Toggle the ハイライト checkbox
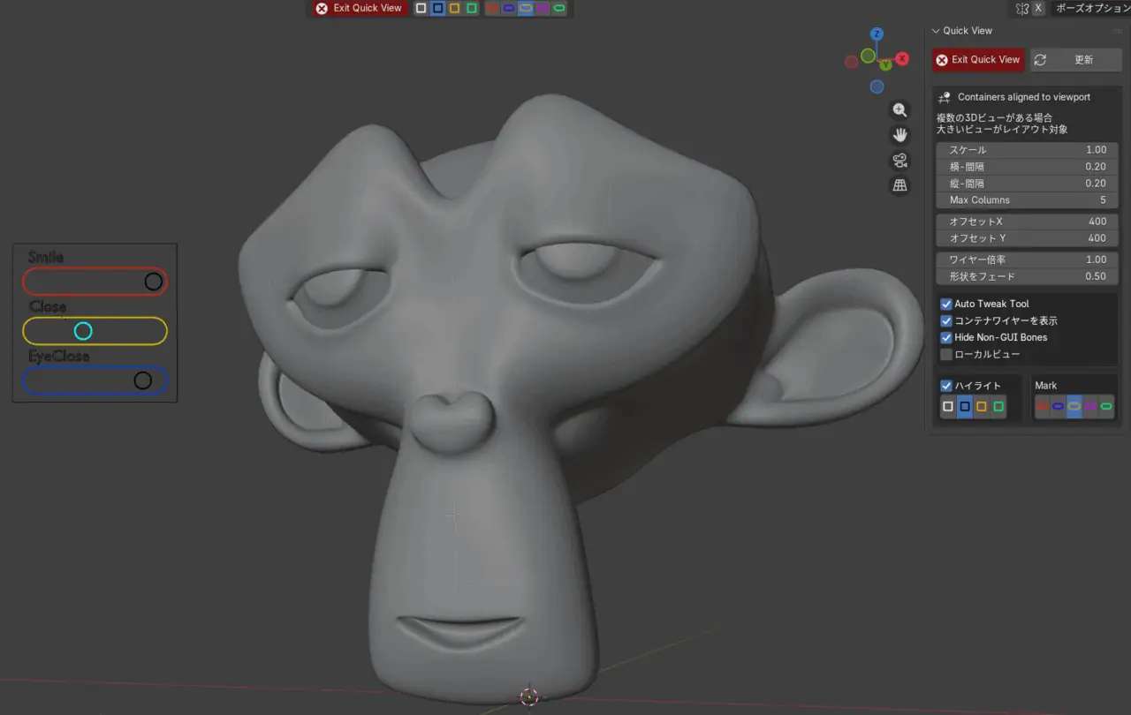 click(946, 386)
